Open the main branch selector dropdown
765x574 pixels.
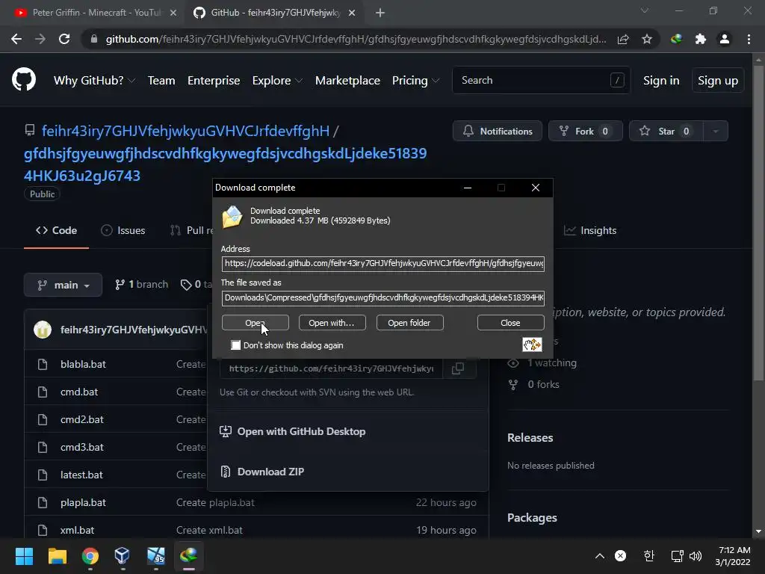tap(63, 285)
